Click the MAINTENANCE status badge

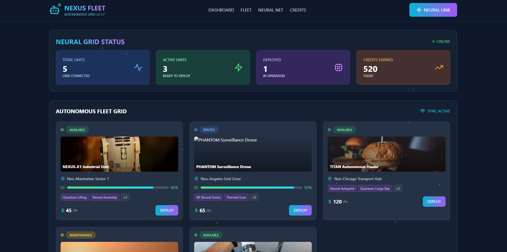click(81, 235)
